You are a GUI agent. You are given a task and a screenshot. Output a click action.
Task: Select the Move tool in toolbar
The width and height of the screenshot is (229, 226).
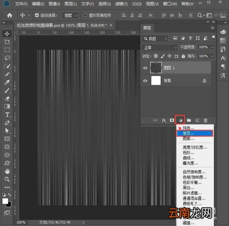pyautogui.click(x=7, y=33)
